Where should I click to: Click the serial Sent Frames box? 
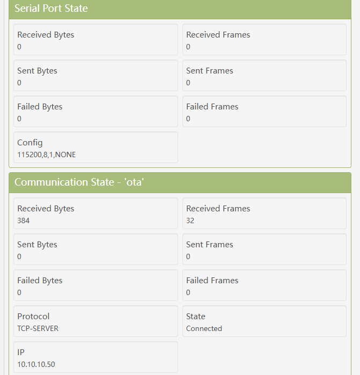point(265,76)
